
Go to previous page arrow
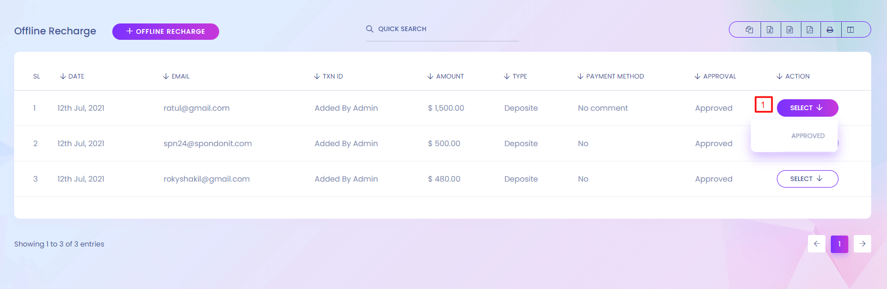tap(817, 244)
